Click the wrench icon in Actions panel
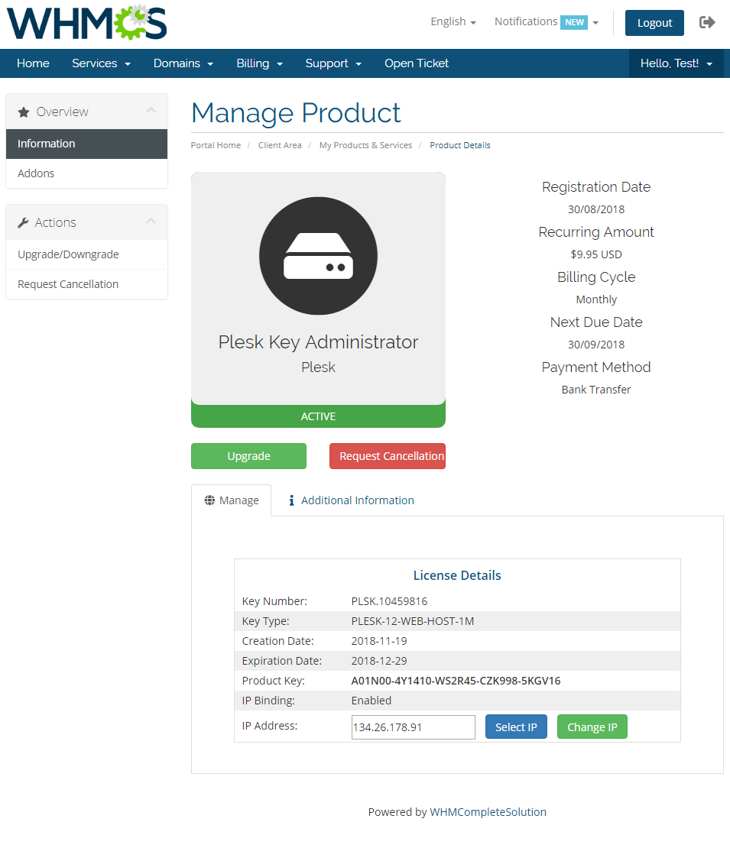730x861 pixels. click(23, 222)
